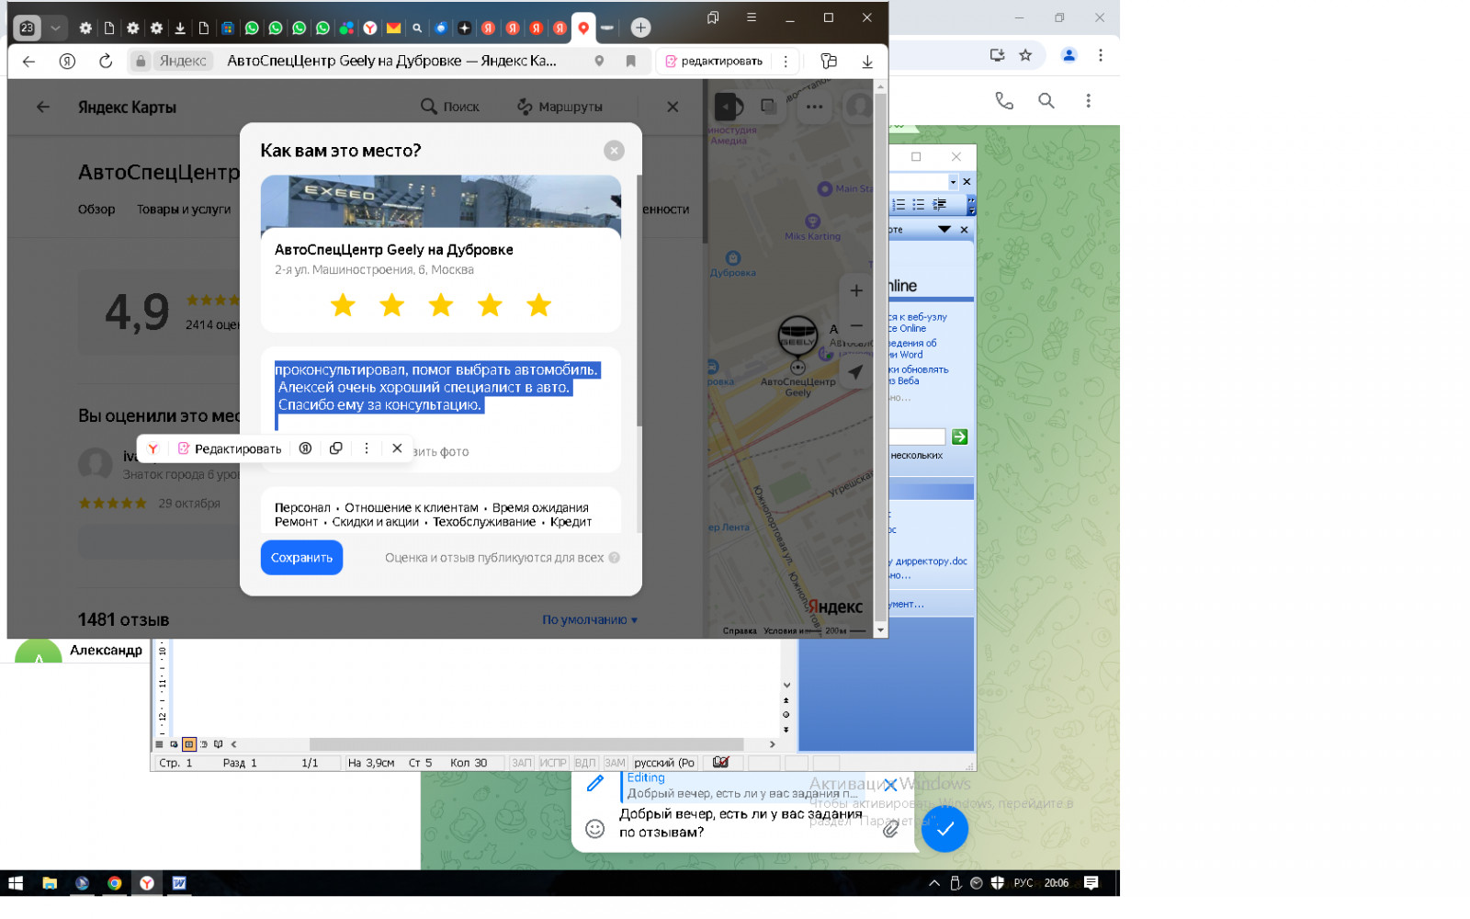Click the location pin icon in address bar
This screenshot has height=919, width=1470.
point(599,62)
